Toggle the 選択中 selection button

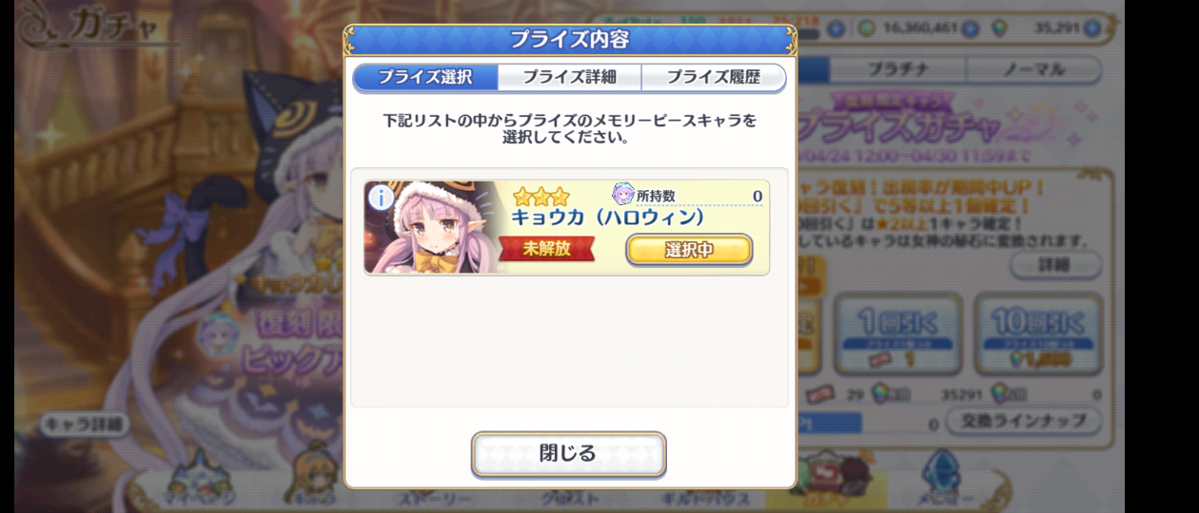tap(689, 250)
